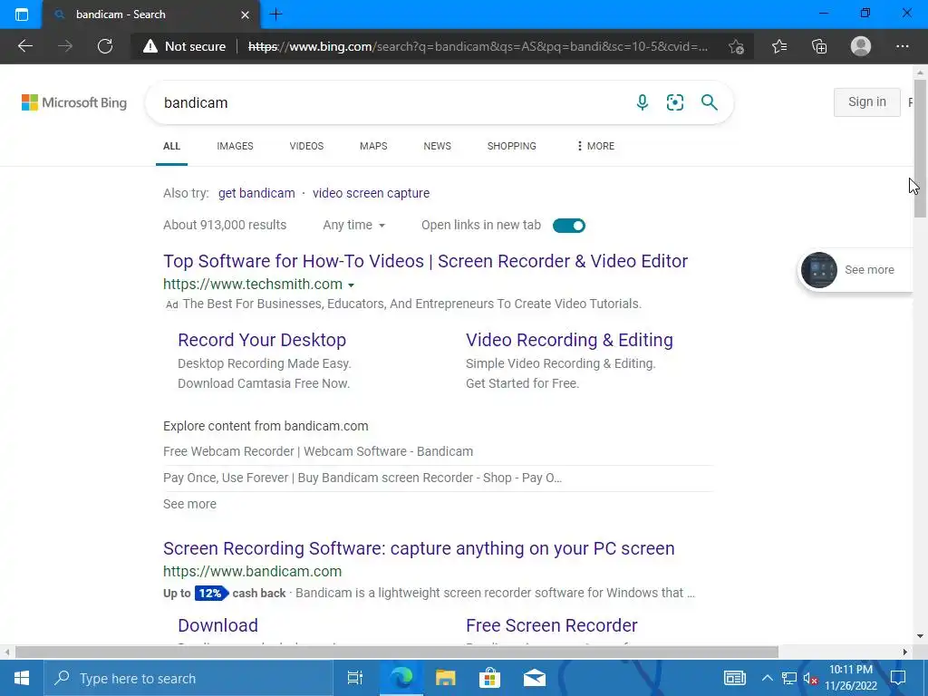Reload the page with refresh icon
This screenshot has width=928, height=696.
click(x=105, y=46)
